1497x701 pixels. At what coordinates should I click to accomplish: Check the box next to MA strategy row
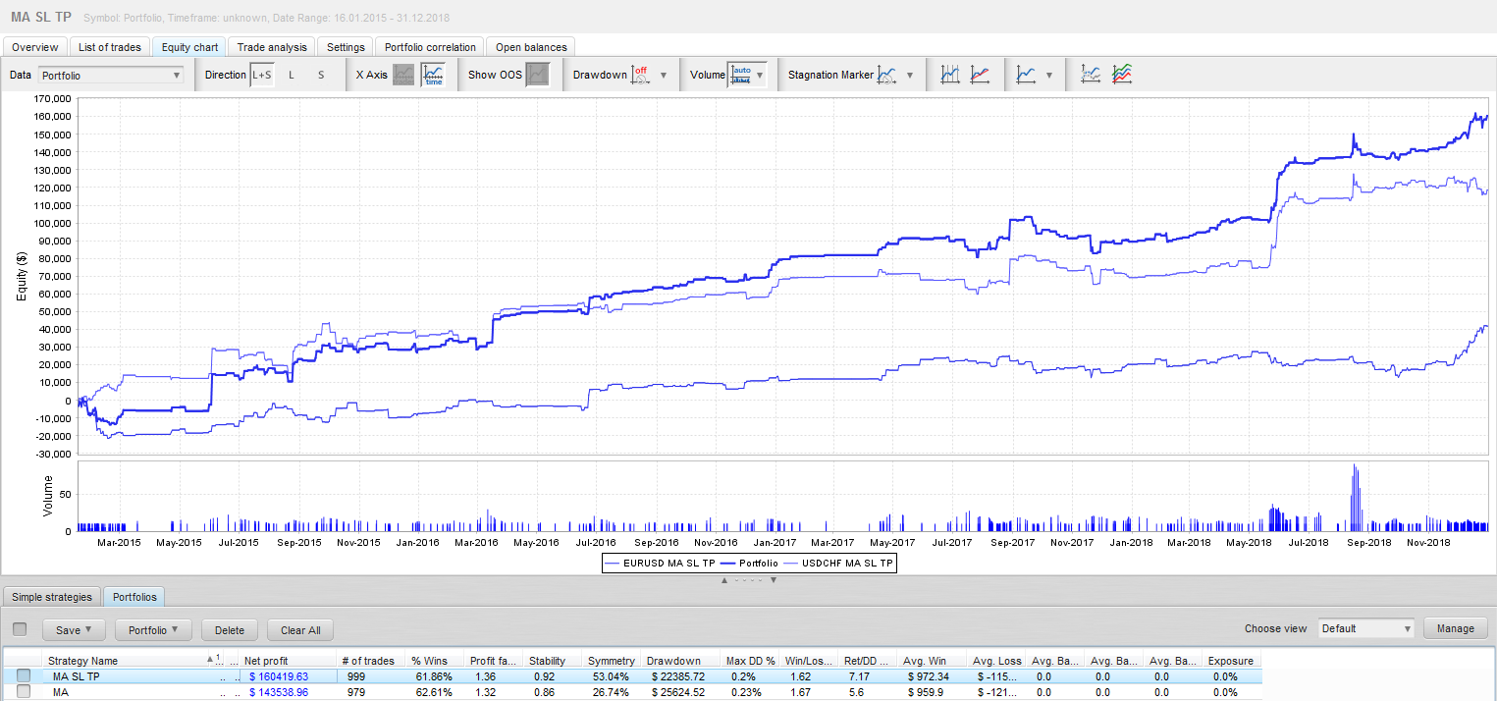(x=24, y=691)
